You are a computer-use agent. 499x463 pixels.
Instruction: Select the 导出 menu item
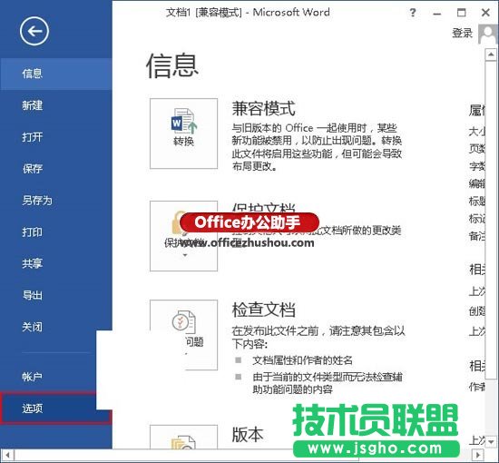click(56, 295)
